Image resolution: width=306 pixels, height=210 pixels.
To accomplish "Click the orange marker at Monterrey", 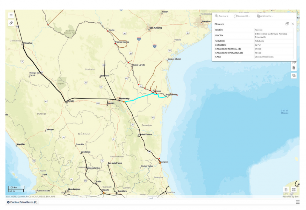I will [124, 102].
